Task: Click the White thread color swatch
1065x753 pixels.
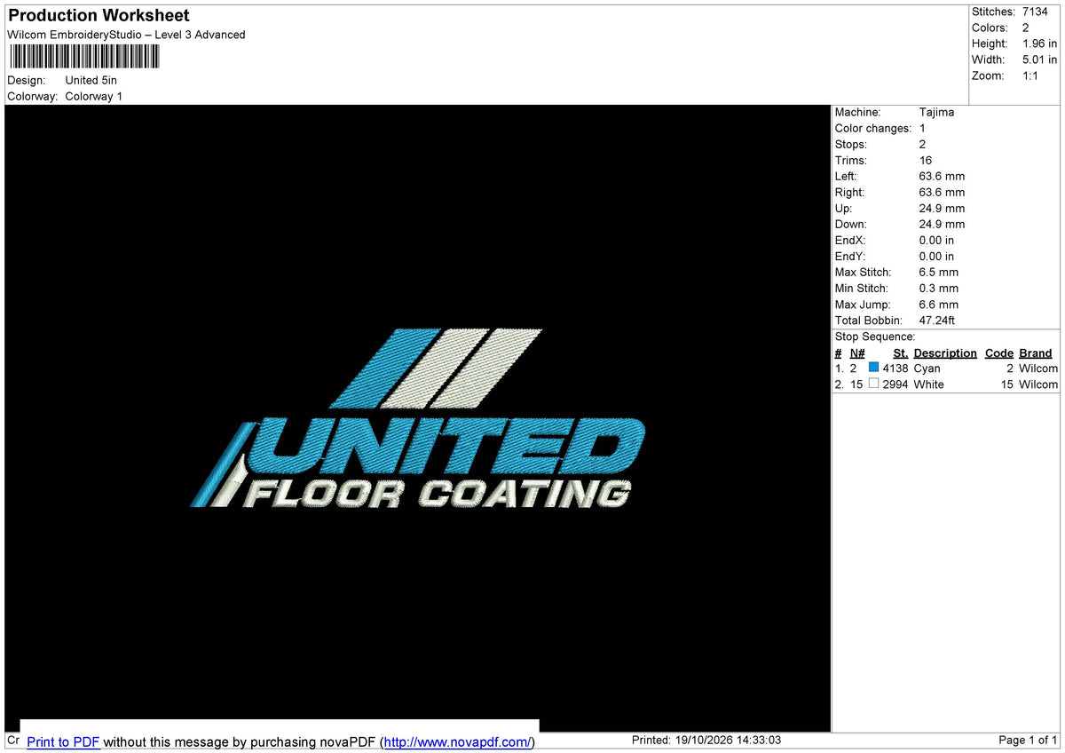Action: click(873, 384)
